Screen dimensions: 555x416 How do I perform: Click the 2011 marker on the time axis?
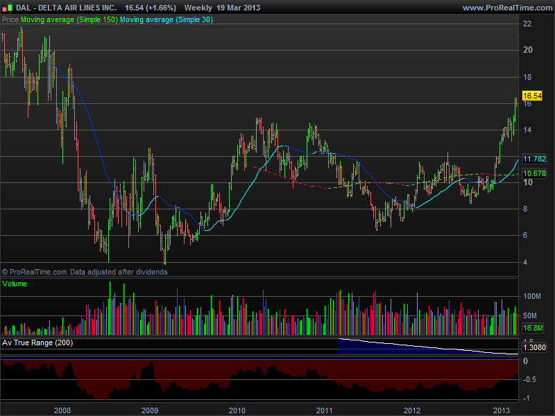click(325, 409)
